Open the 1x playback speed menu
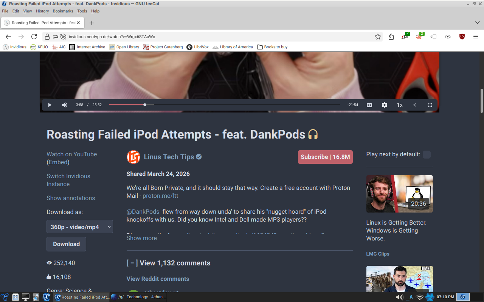 400,105
